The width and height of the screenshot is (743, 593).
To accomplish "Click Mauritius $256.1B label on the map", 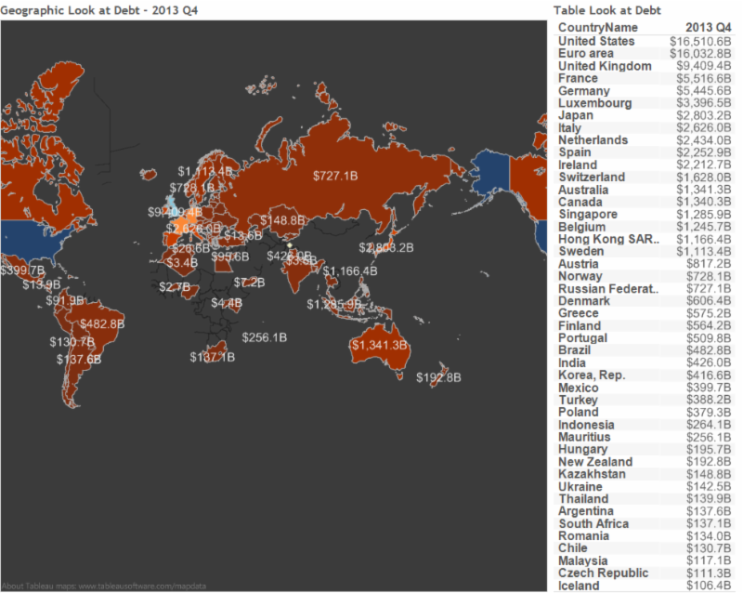I will click(x=265, y=337).
